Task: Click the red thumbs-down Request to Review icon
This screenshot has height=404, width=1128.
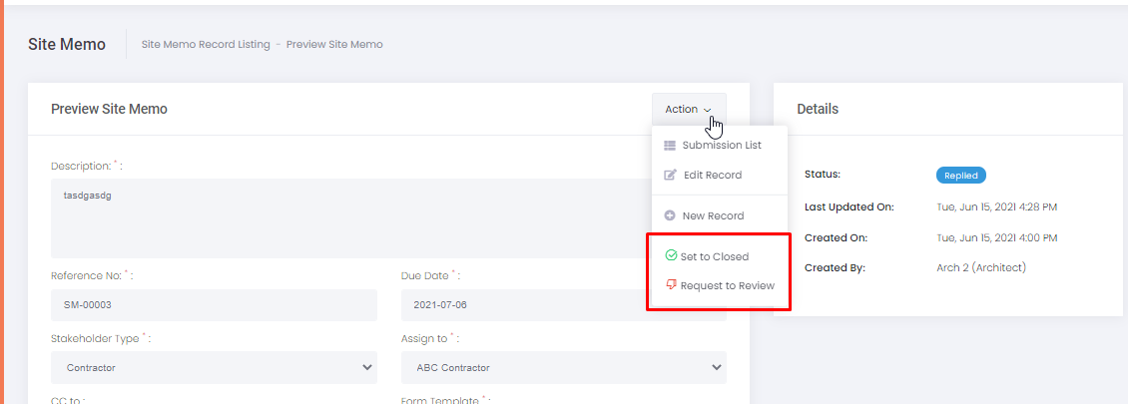Action: coord(671,285)
